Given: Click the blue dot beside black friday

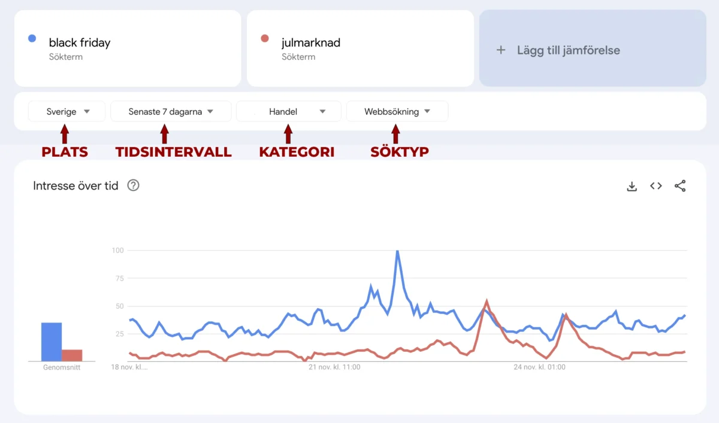Looking at the screenshot, I should pos(32,39).
